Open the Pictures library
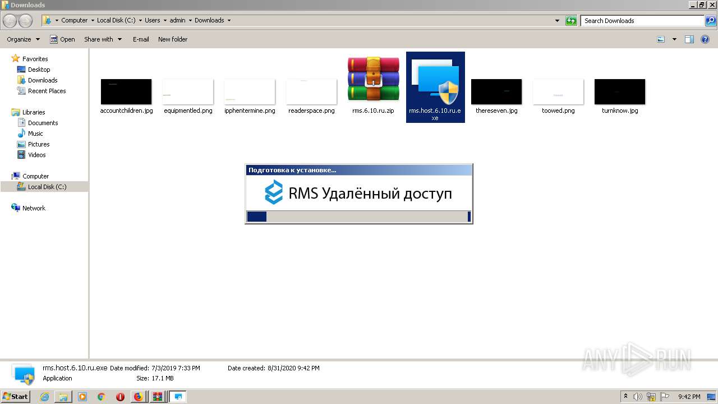This screenshot has width=718, height=404. (x=39, y=144)
